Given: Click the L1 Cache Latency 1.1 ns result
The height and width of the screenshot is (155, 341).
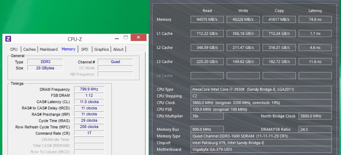Looking at the screenshot, I should point(315,33).
